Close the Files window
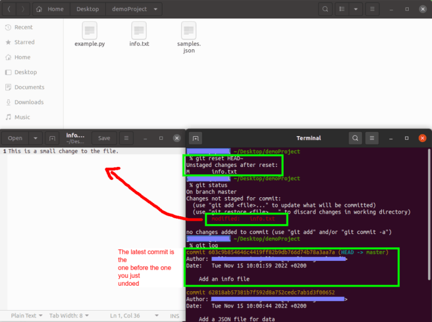The height and width of the screenshot is (322, 432). point(423,9)
